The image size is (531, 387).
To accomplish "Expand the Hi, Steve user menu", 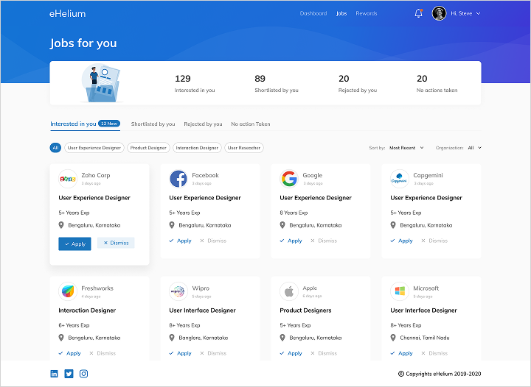I will 465,13.
